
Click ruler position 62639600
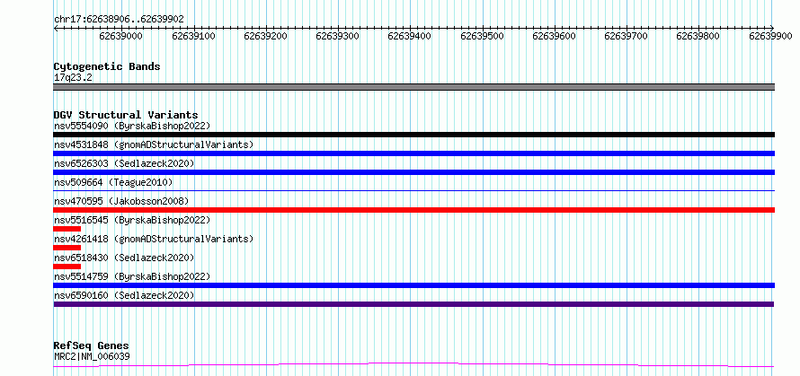(x=554, y=36)
